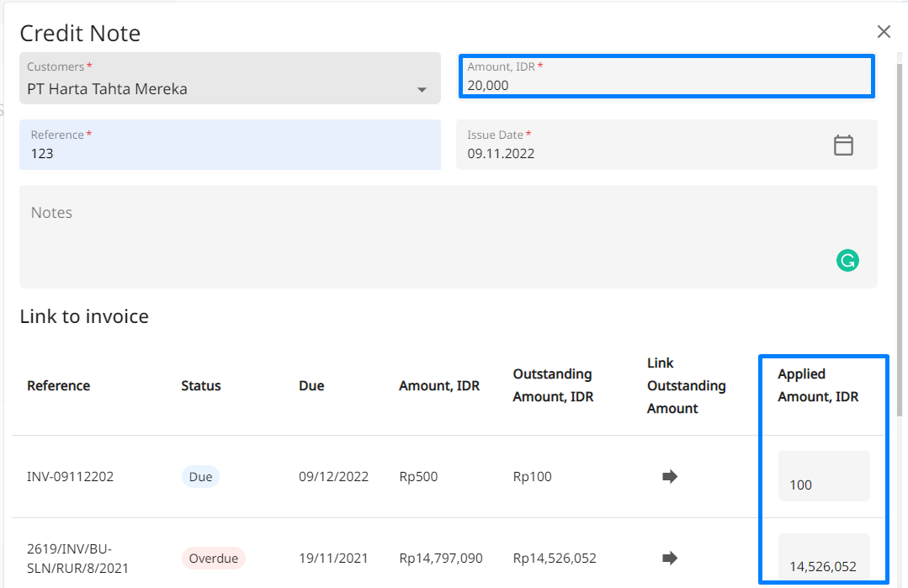Sort by the Status column header
This screenshot has width=908, height=588.
201,386
